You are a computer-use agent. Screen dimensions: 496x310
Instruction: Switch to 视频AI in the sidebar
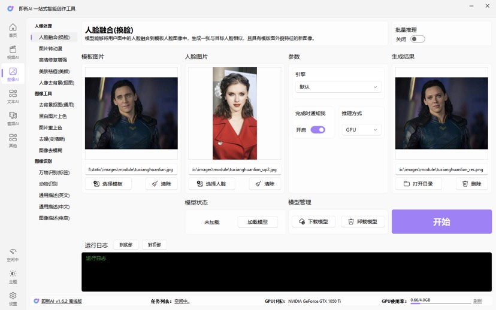click(13, 52)
